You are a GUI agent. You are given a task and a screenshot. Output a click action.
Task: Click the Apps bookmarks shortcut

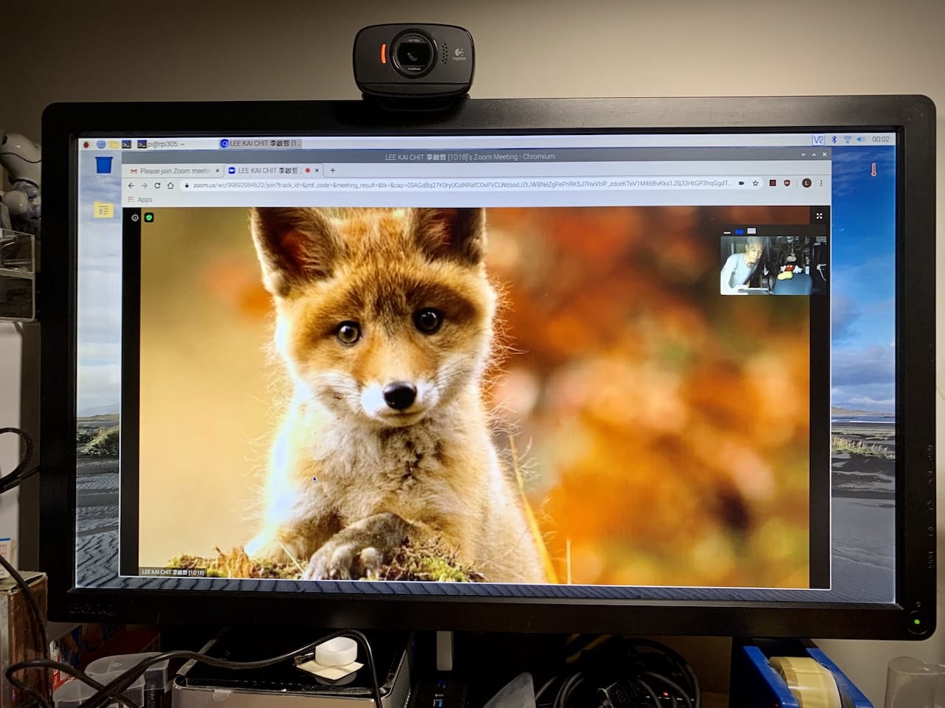[x=140, y=200]
